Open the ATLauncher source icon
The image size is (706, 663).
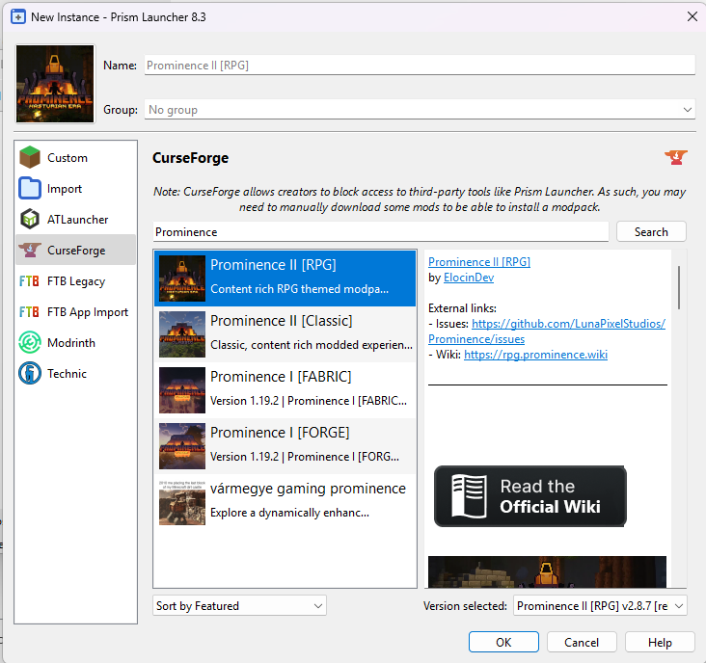30,220
